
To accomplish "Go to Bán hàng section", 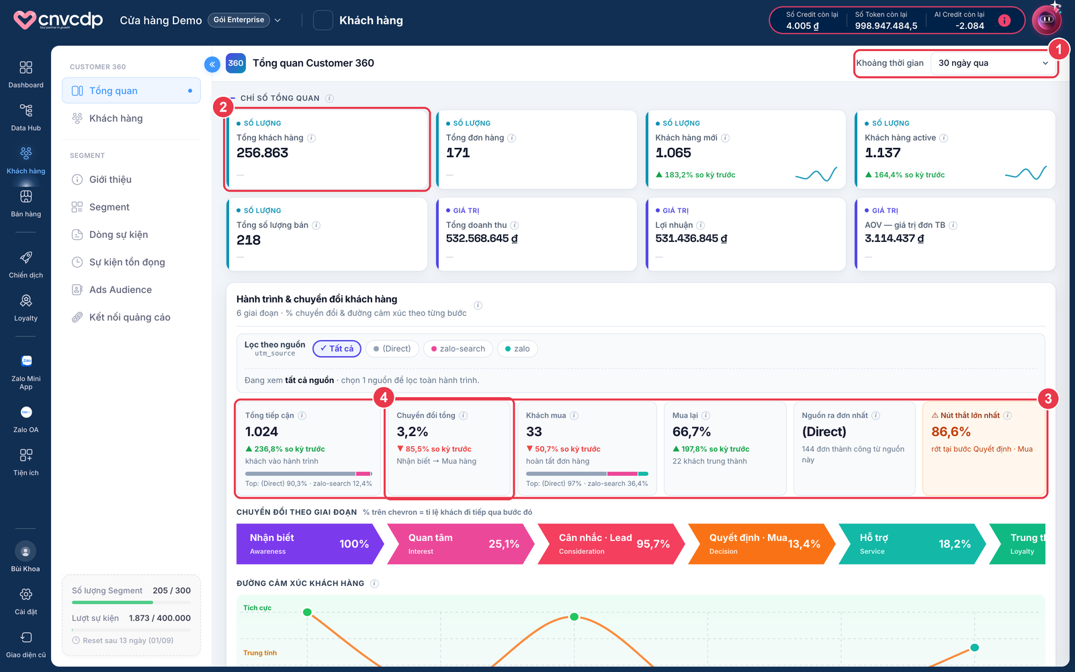I will point(26,203).
